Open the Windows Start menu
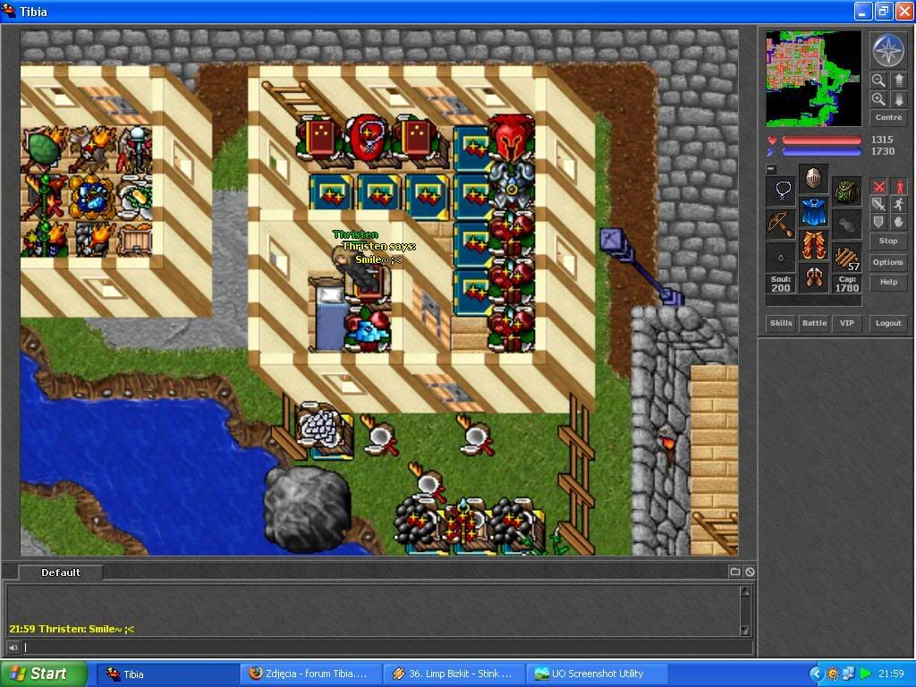The width and height of the screenshot is (916, 687). (43, 674)
